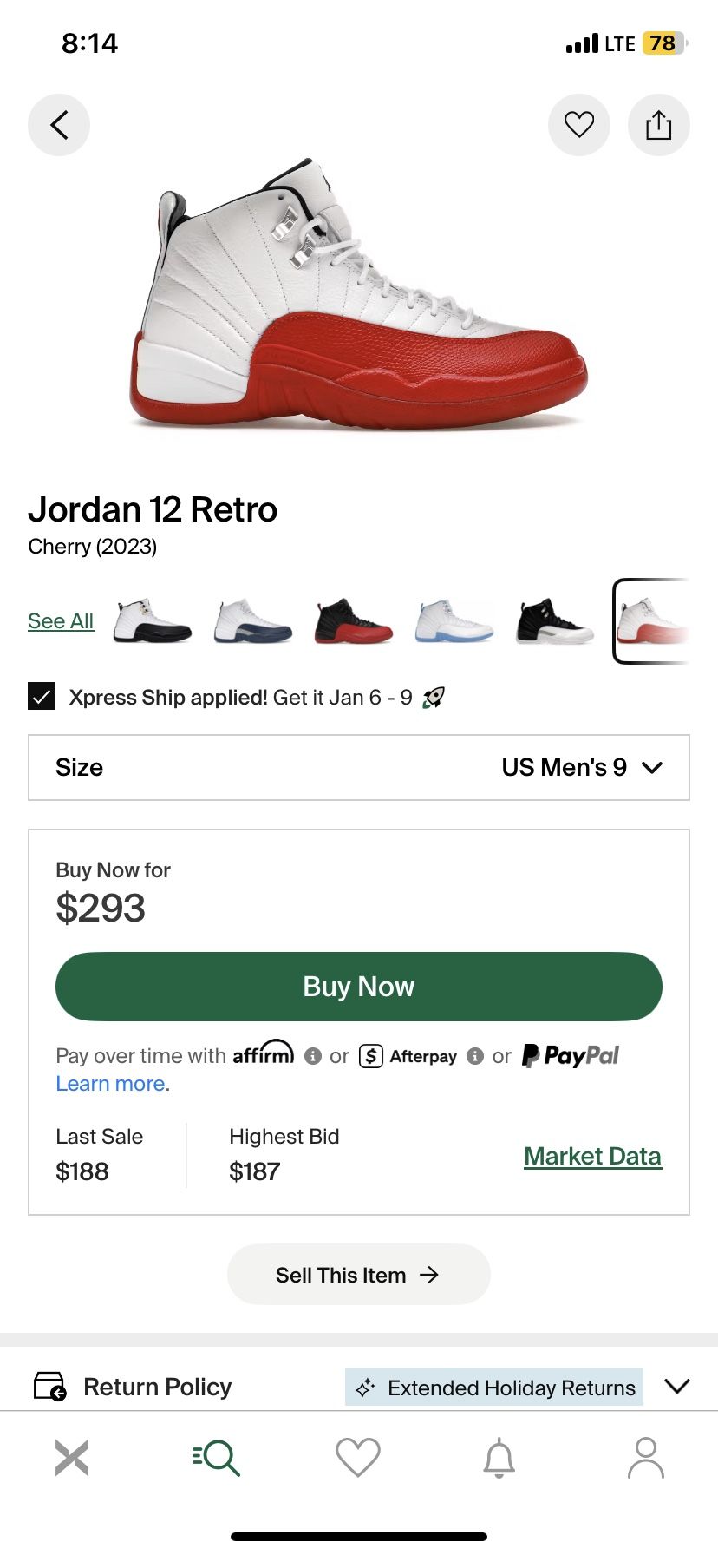Screen dimensions: 718x1555
Task: Expand the Return Policy section chevron
Action: tap(676, 1386)
